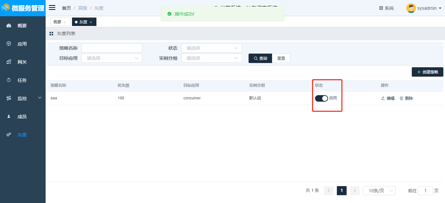445x203 pixels.
Task: Close the 灰度 tab
Action: 91,22
